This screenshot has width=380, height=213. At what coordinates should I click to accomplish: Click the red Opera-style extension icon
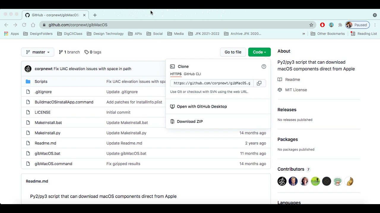pyautogui.click(x=322, y=25)
